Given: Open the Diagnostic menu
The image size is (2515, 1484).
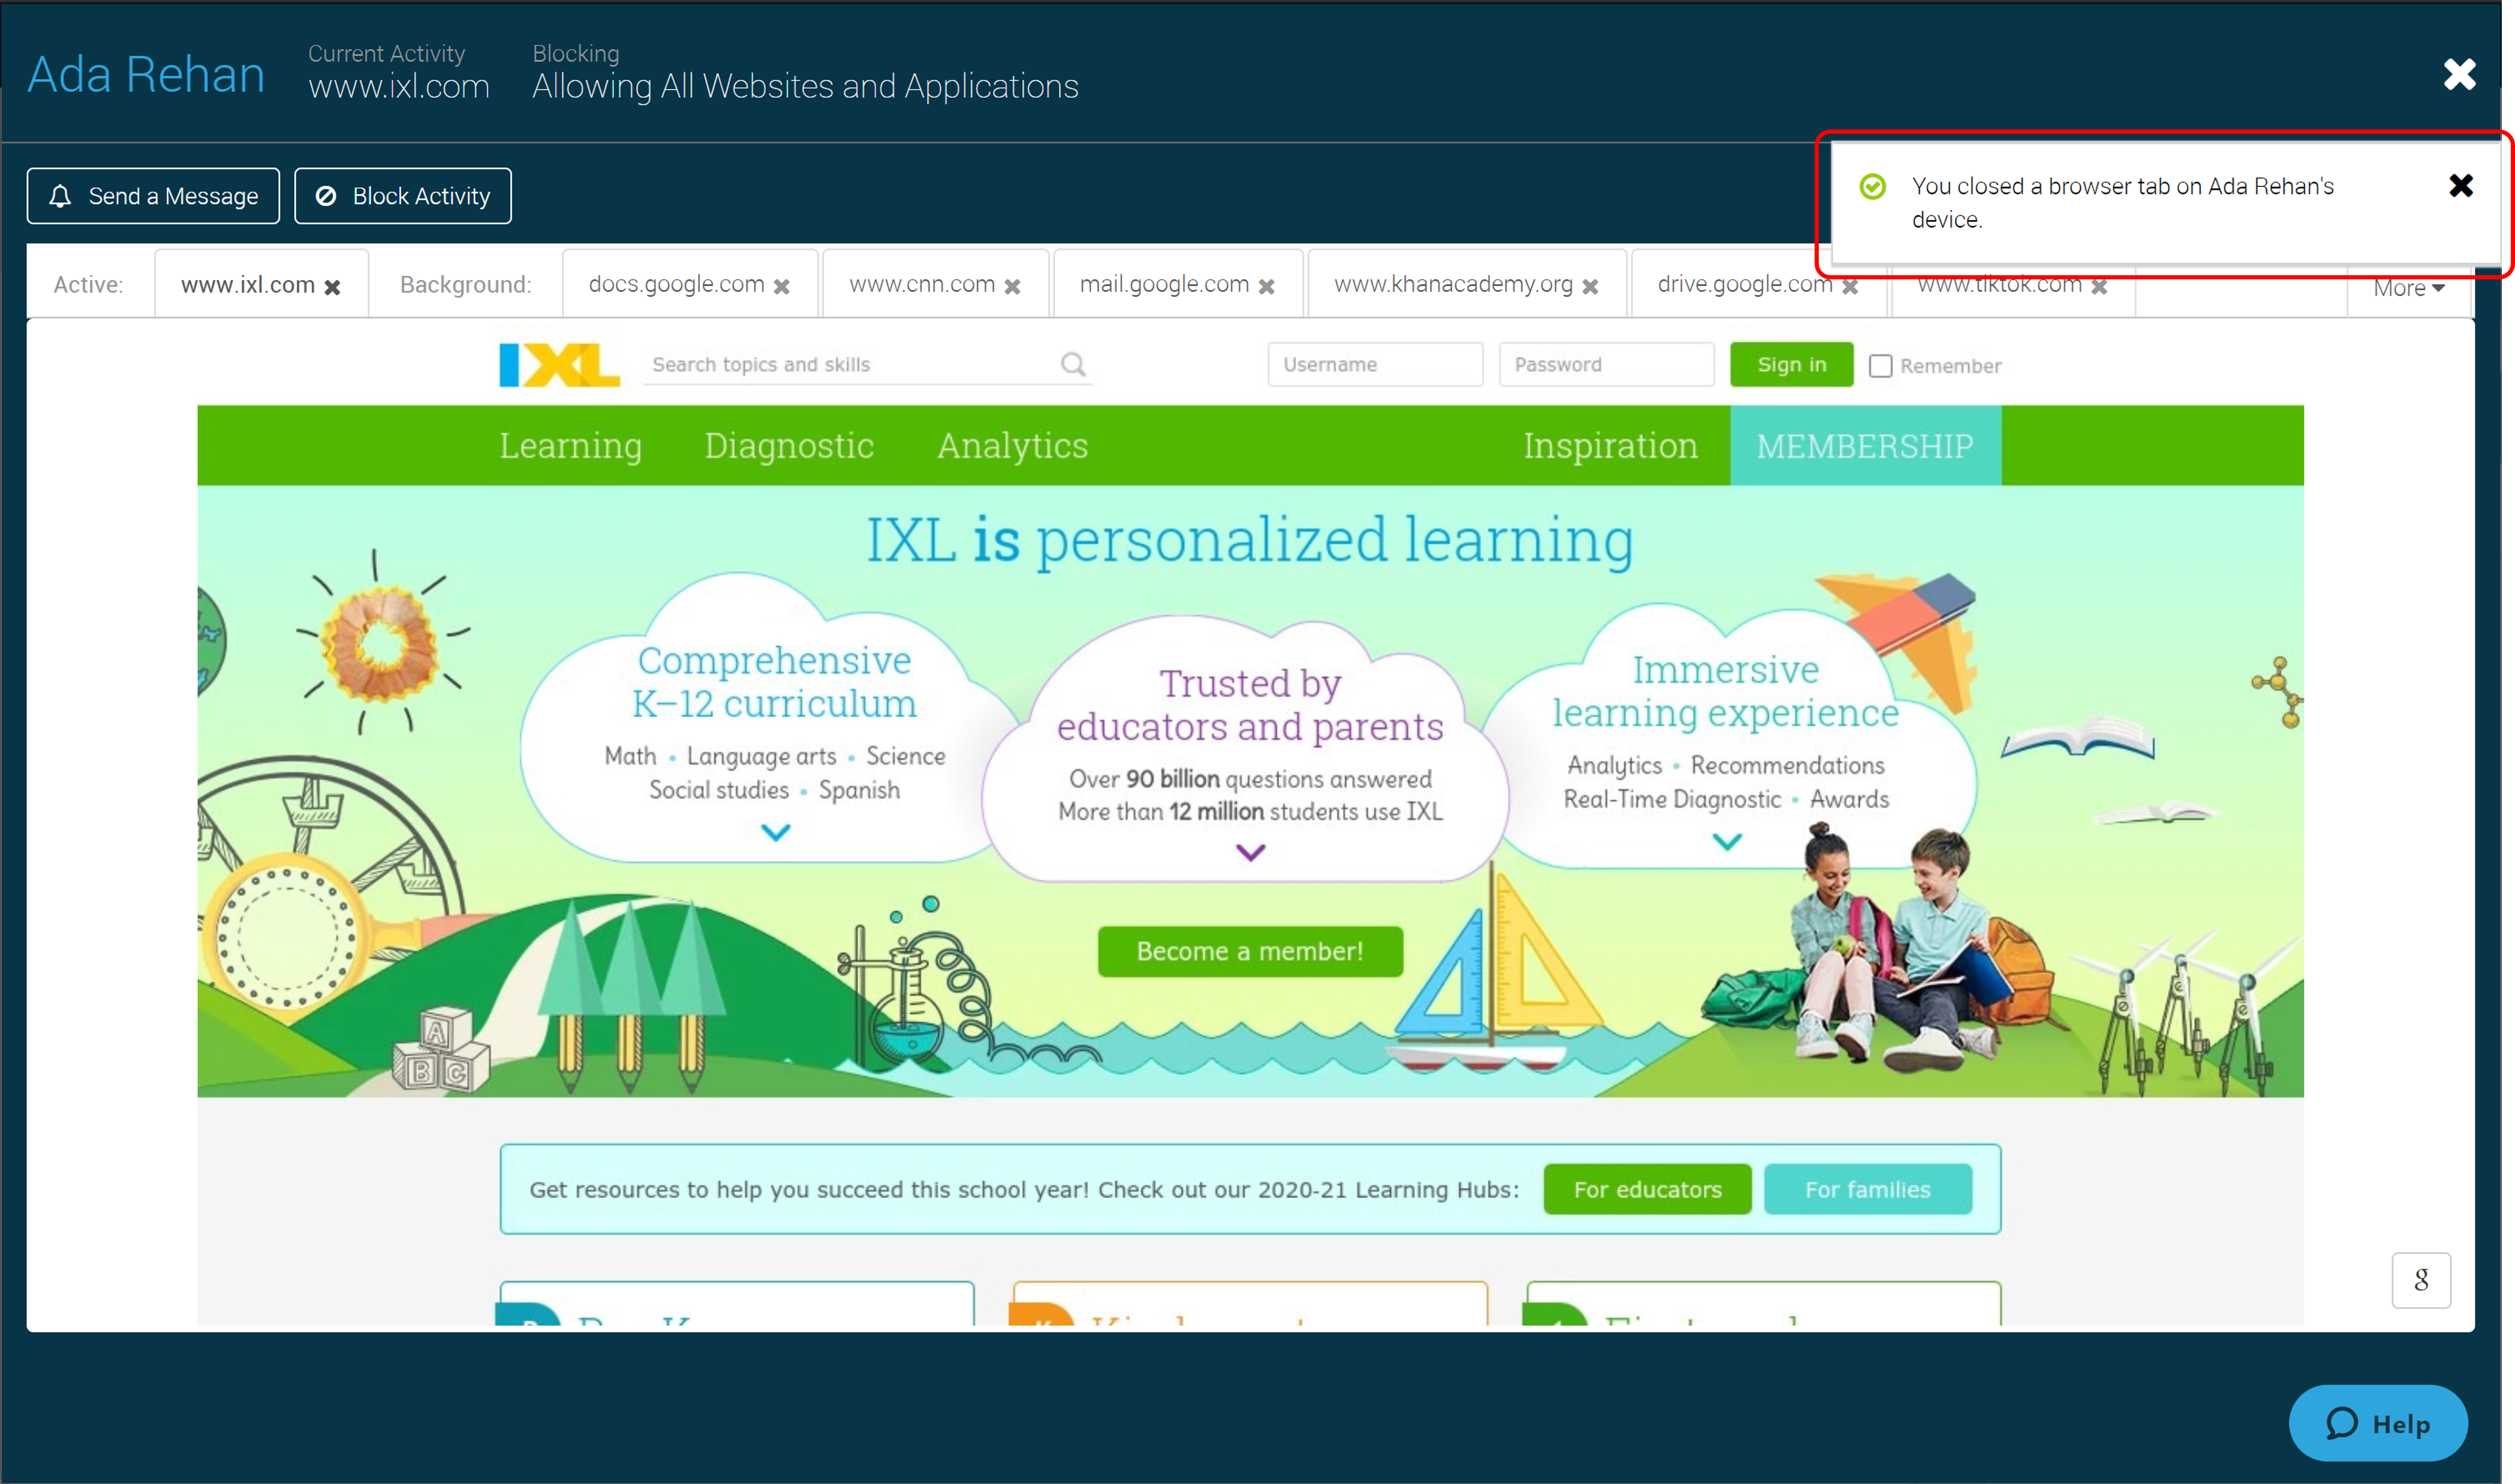Looking at the screenshot, I should coord(790,446).
